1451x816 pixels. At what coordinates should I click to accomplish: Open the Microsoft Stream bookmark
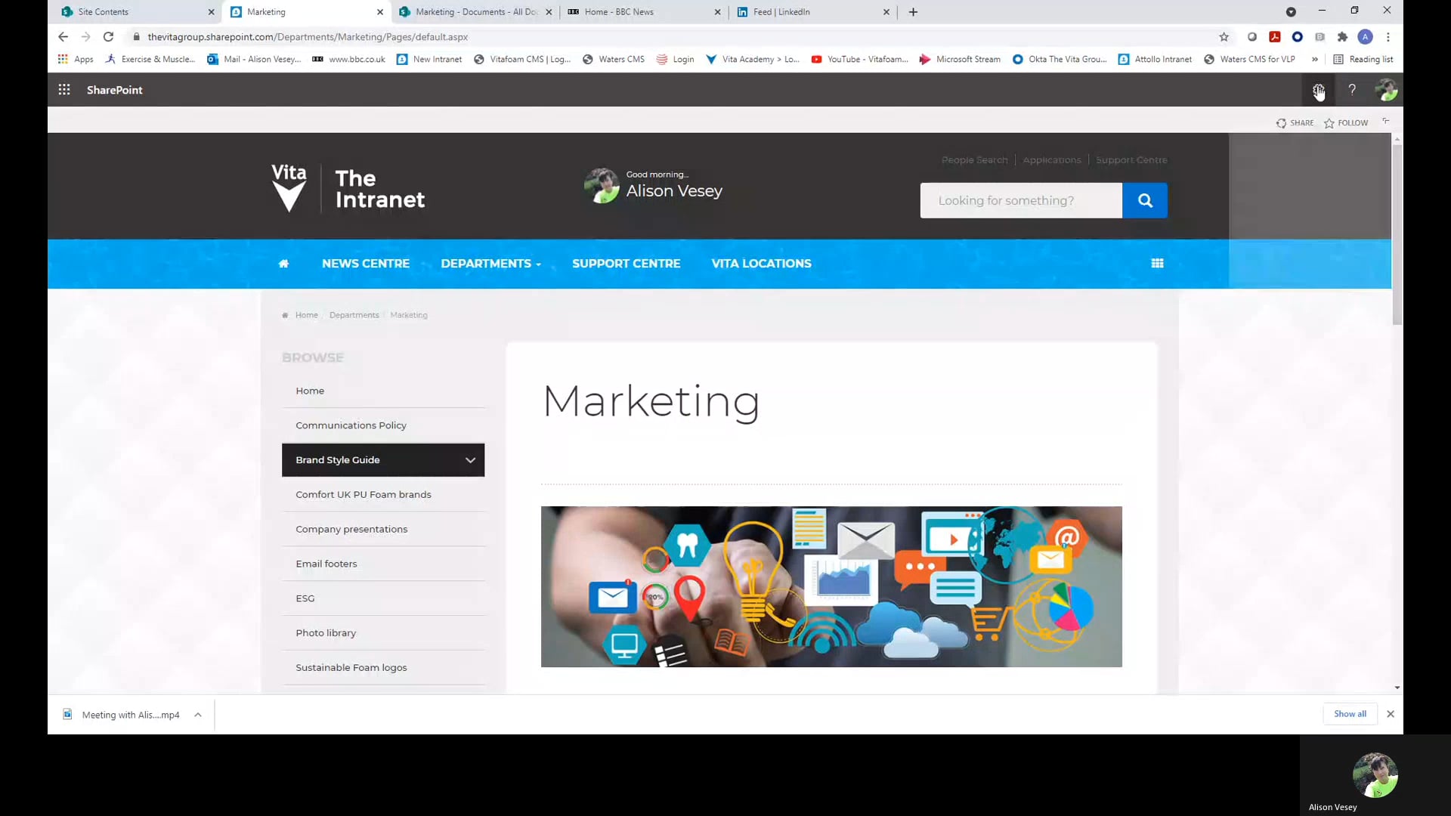[x=959, y=59]
